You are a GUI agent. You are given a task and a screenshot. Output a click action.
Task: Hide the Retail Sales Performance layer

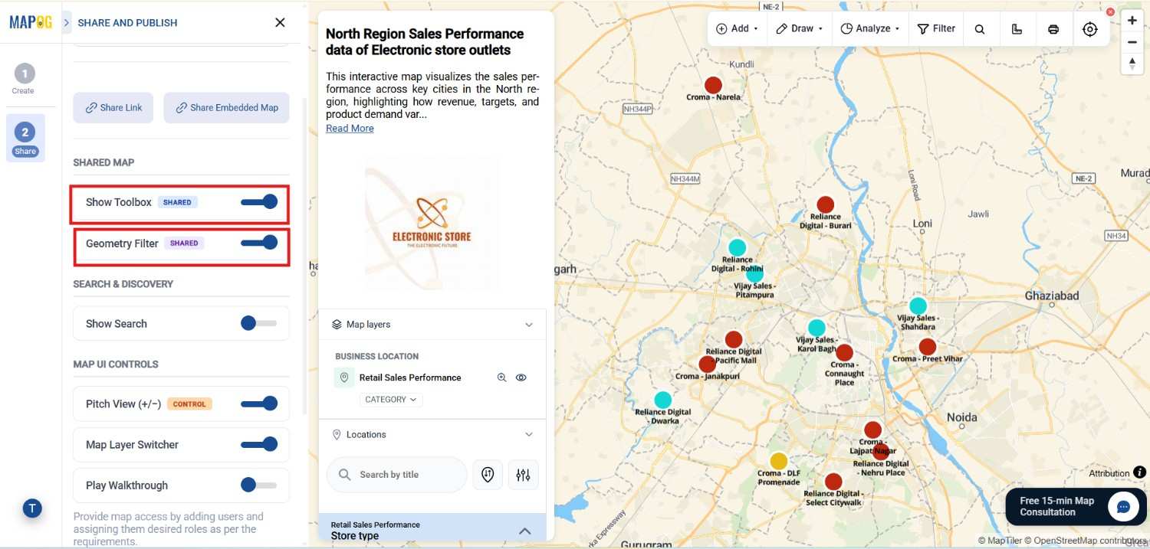(521, 377)
